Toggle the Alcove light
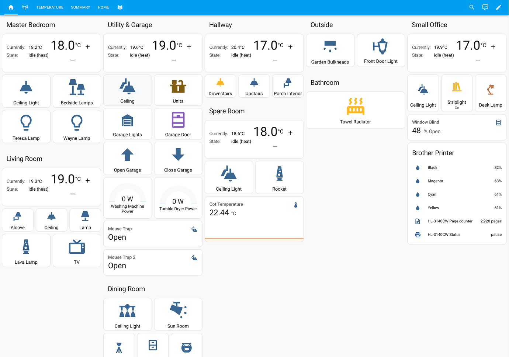 click(18, 220)
